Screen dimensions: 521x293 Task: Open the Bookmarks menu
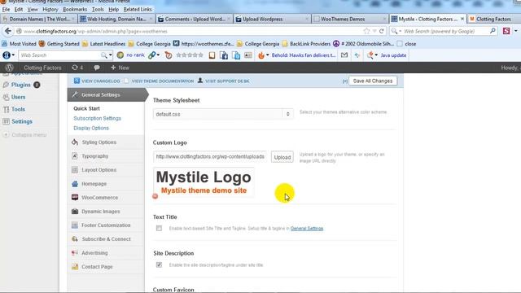[75, 9]
